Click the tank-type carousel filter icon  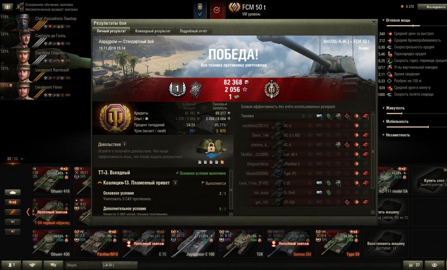pyautogui.click(x=13, y=192)
